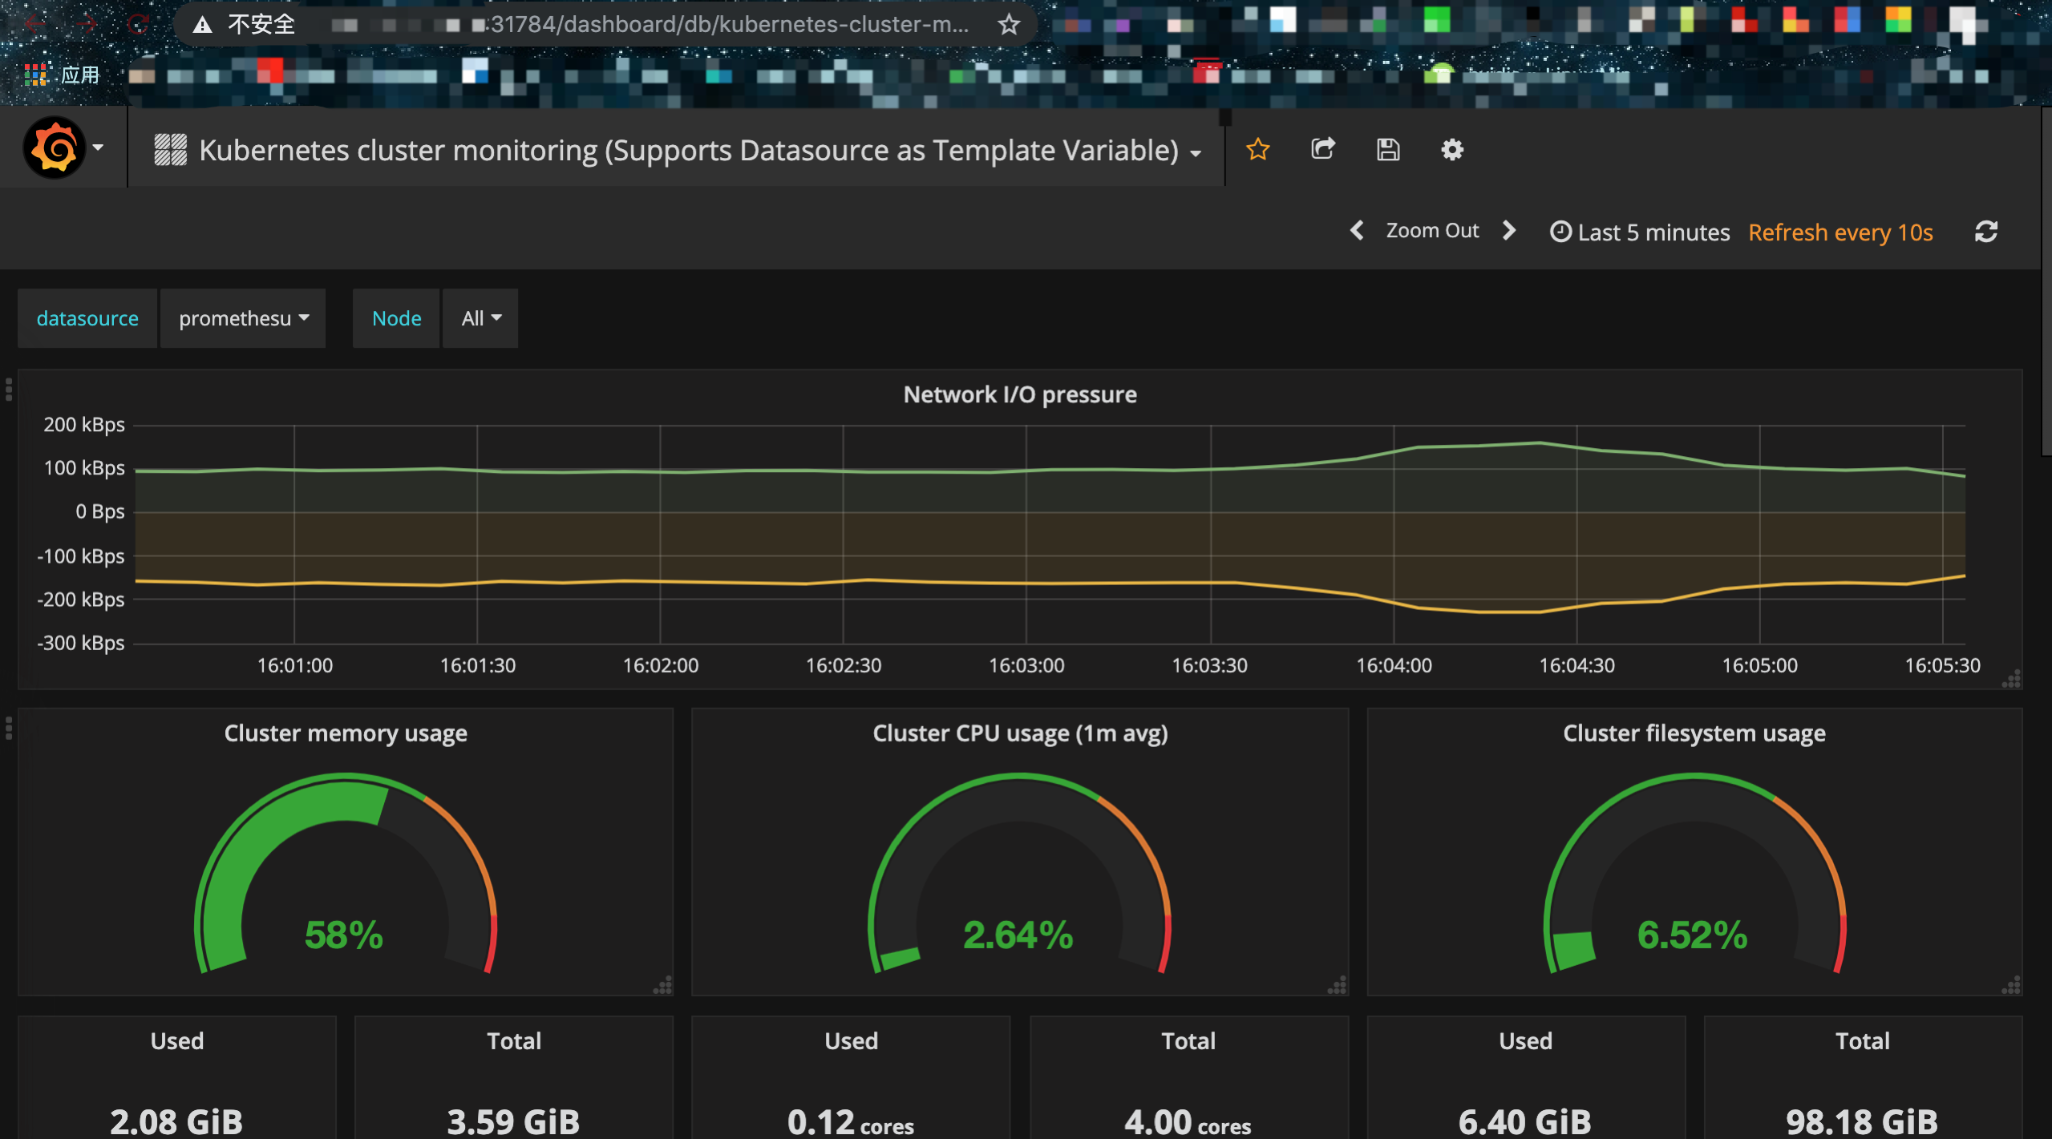Star this dashboard as favorite
This screenshot has height=1139, width=2052.
pos(1257,150)
